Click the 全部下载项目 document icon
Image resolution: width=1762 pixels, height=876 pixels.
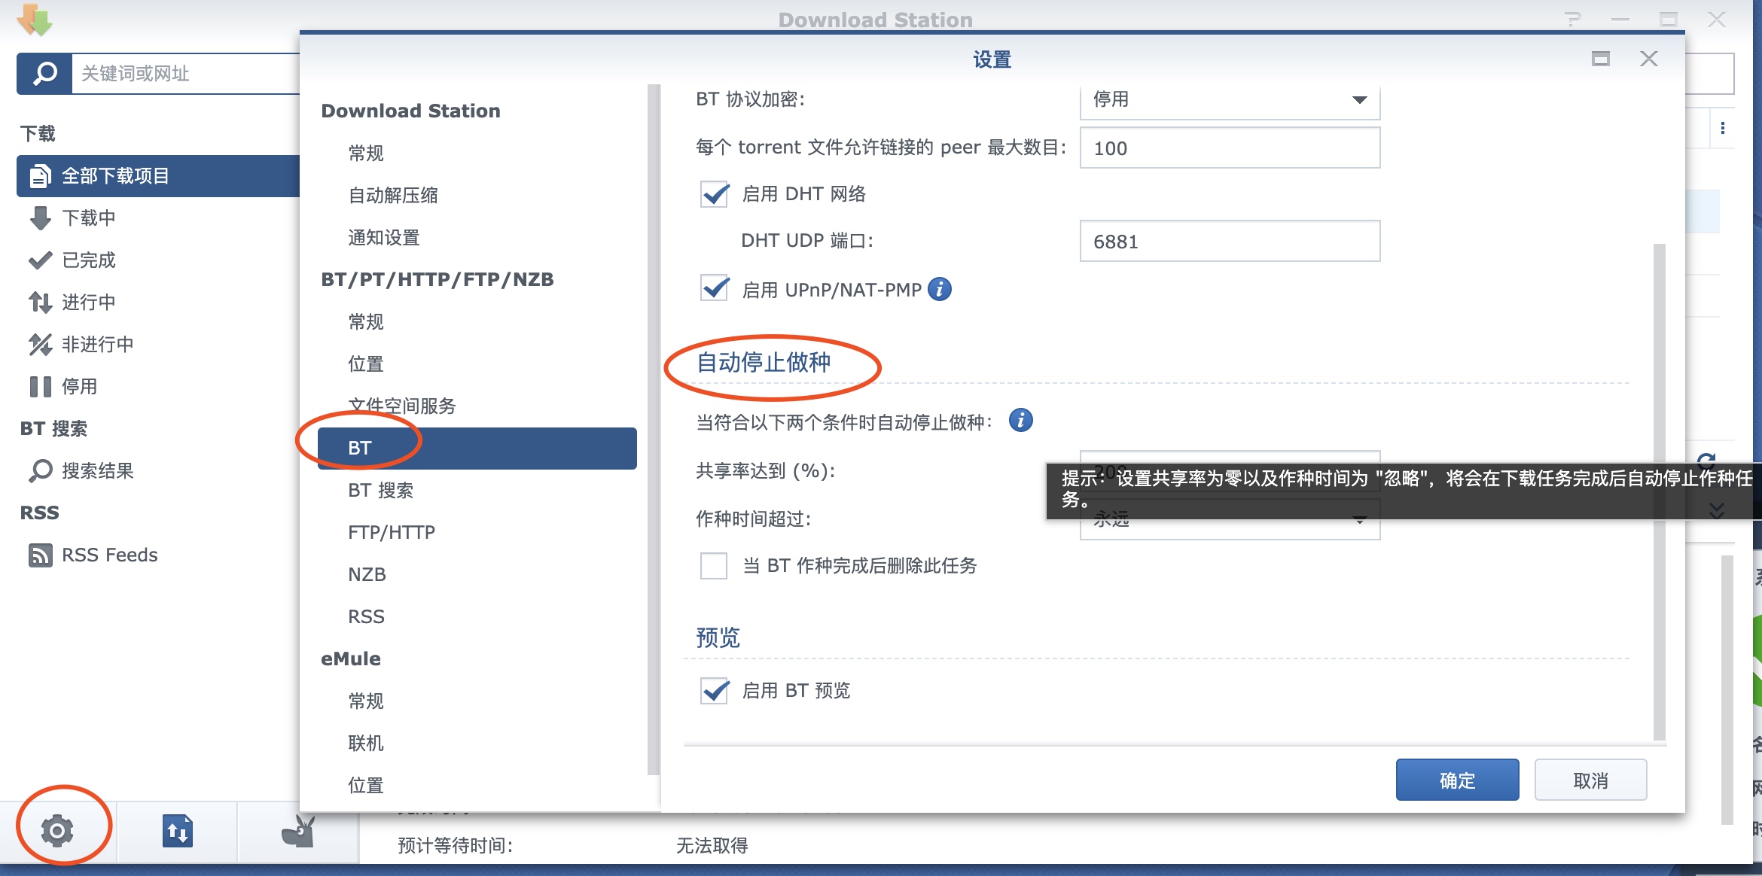40,176
